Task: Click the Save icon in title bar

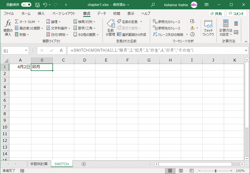Action: 37,5
